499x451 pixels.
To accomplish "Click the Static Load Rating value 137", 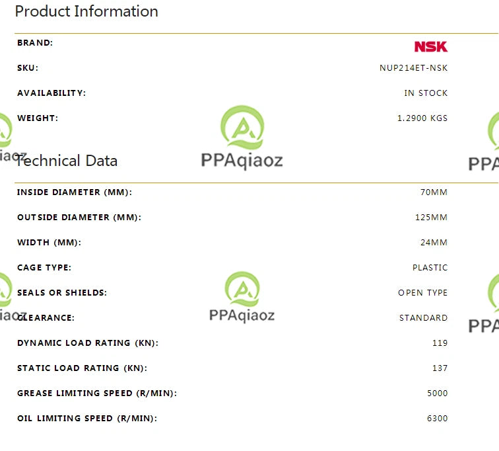I will 440,368.
